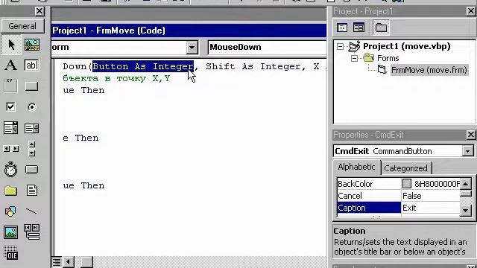Select Project1 (move.vbp) root item
Viewport: 477px width, 268px height.
pyautogui.click(x=406, y=46)
